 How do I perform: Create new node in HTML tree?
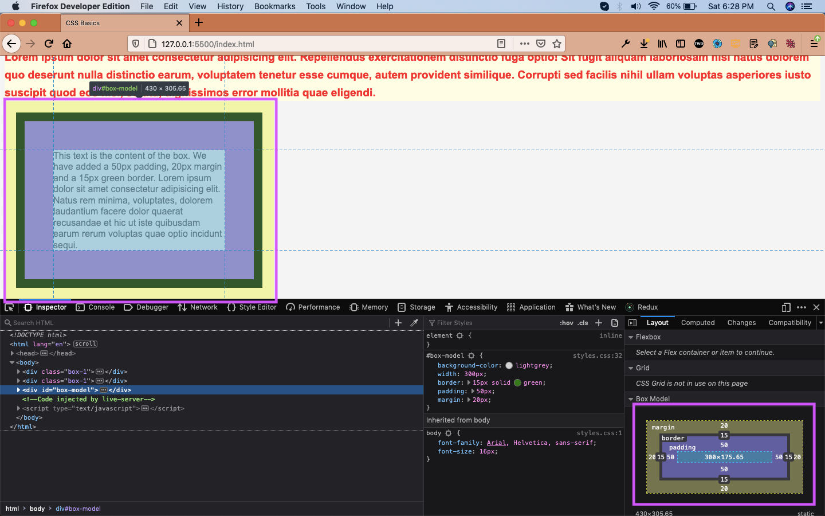tap(398, 323)
